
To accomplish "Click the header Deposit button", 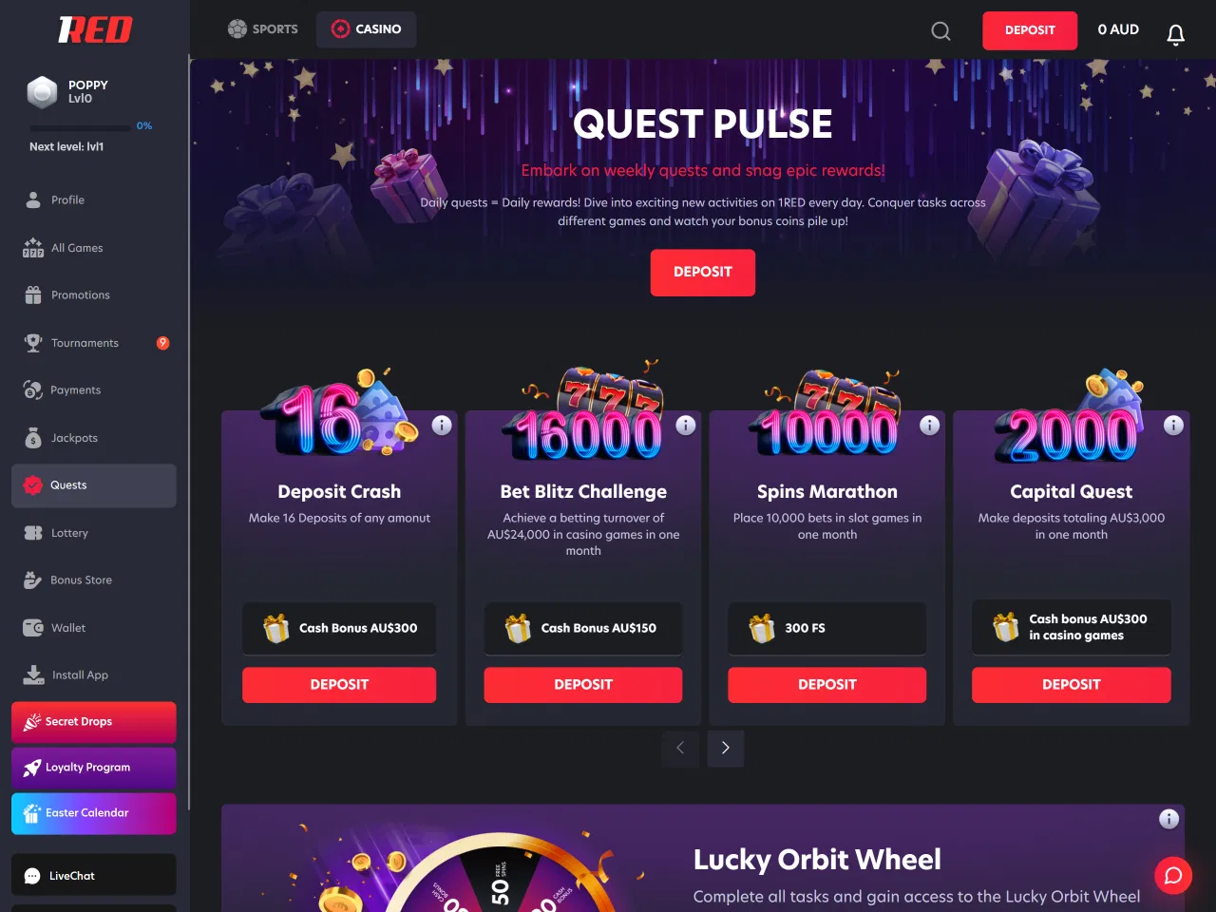I will [x=1030, y=30].
